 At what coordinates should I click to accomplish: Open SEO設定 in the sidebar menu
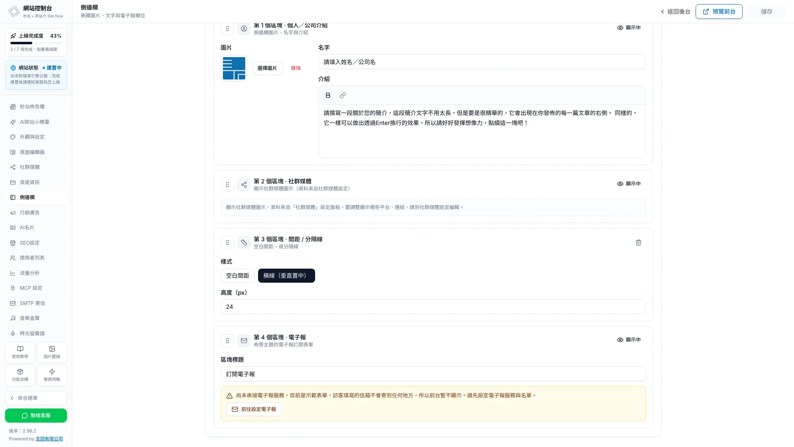36,243
